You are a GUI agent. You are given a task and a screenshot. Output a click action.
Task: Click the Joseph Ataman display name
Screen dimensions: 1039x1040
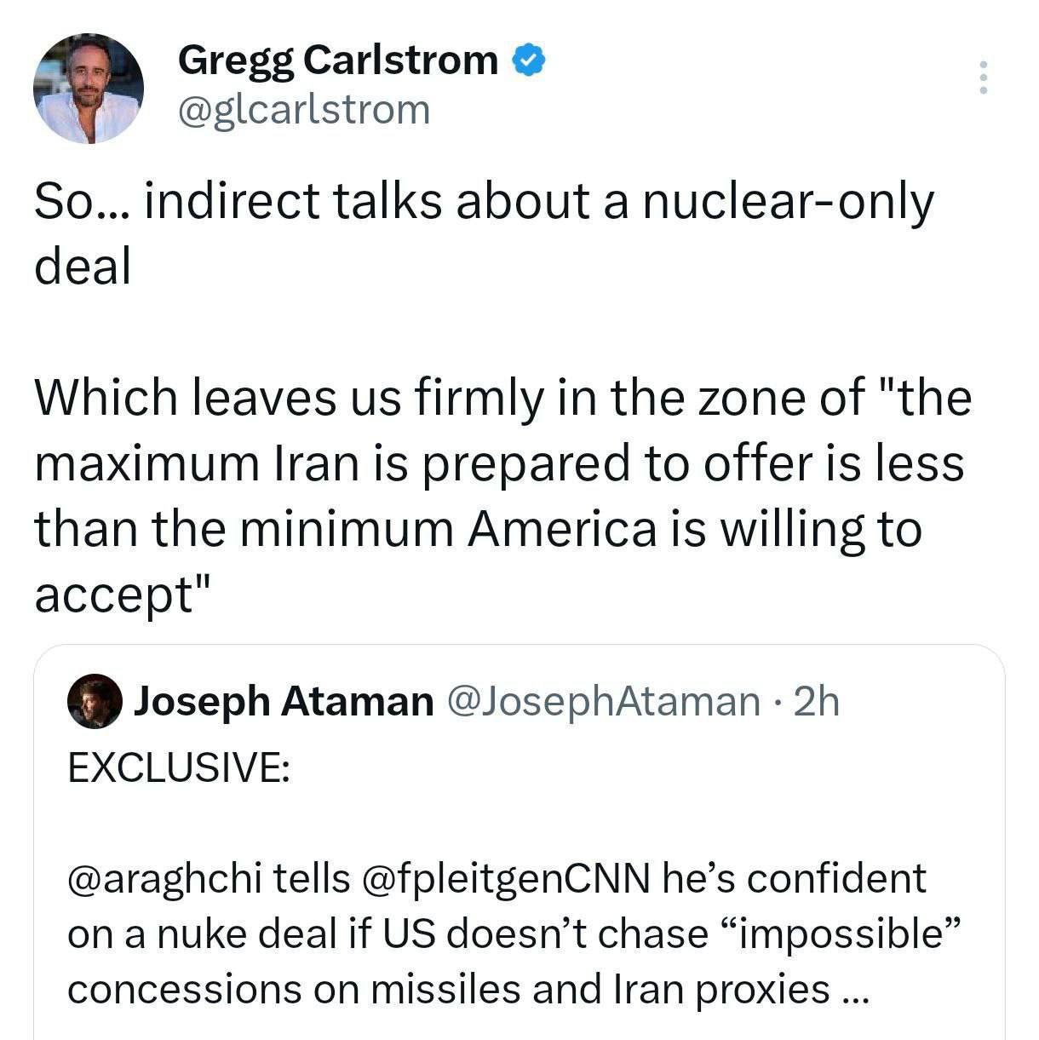pyautogui.click(x=284, y=701)
